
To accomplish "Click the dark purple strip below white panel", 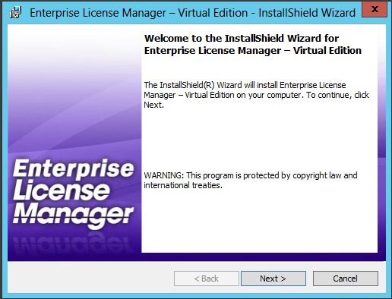I will (259, 257).
